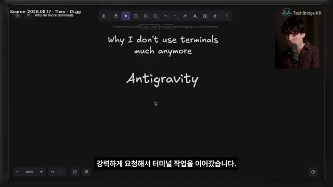Redo the undone action
This screenshot has height=187, width=333.
pos(61,172)
